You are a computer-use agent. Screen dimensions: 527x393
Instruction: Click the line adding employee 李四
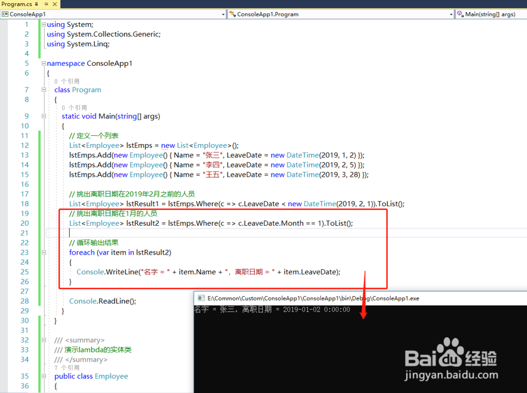[x=217, y=165]
